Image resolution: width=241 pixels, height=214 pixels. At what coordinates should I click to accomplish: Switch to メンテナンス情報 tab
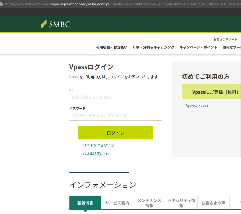click(149, 203)
